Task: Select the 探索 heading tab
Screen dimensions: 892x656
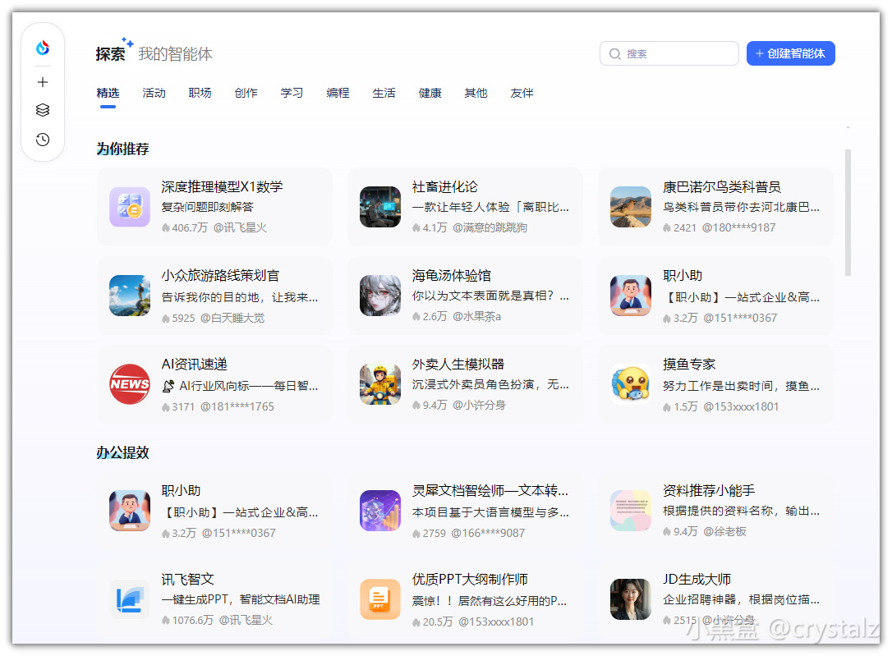Action: pyautogui.click(x=110, y=54)
